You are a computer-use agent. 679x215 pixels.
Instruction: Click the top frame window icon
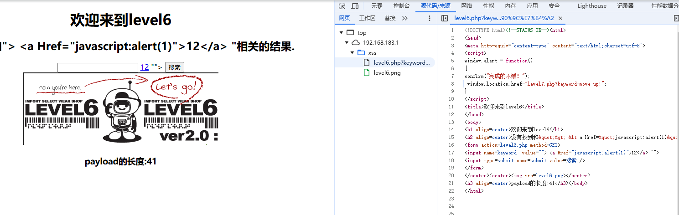point(350,33)
